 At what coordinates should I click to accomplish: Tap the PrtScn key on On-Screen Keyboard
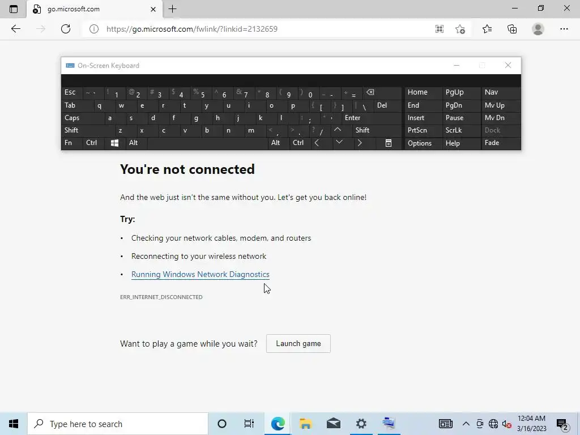[423, 130]
